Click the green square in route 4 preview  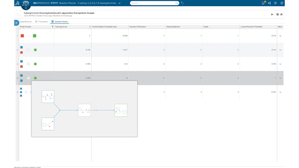(35, 78)
